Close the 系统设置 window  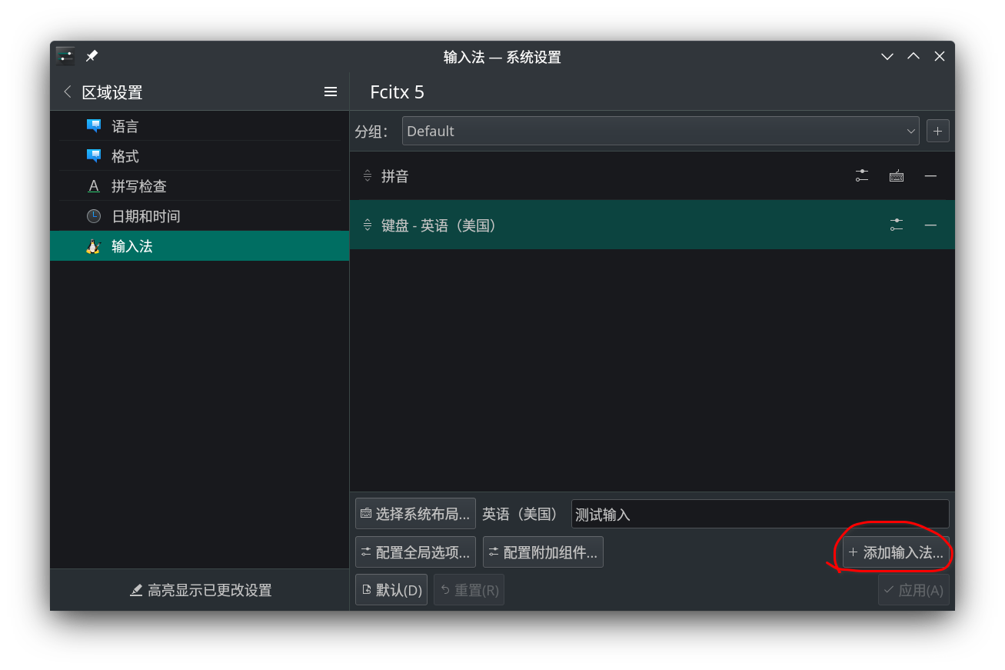(x=940, y=56)
